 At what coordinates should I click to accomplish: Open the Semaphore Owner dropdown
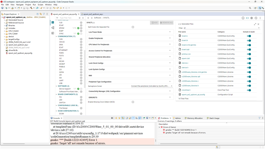pyautogui.click(x=152, y=86)
